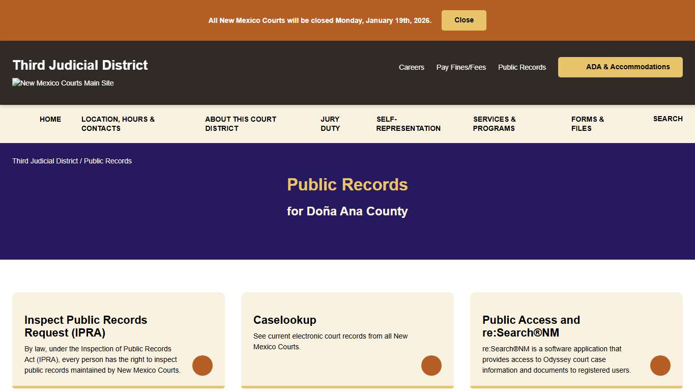This screenshot has height=391, width=695.
Task: Open the Public Records header link
Action: [x=522, y=67]
